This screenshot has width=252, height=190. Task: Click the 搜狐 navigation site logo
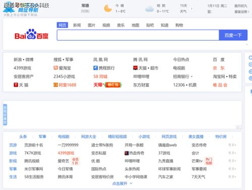click(20, 9)
